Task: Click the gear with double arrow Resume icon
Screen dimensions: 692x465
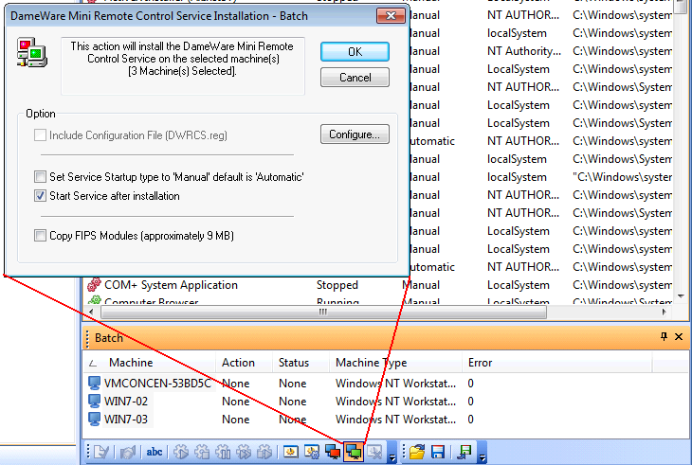Action: [244, 452]
